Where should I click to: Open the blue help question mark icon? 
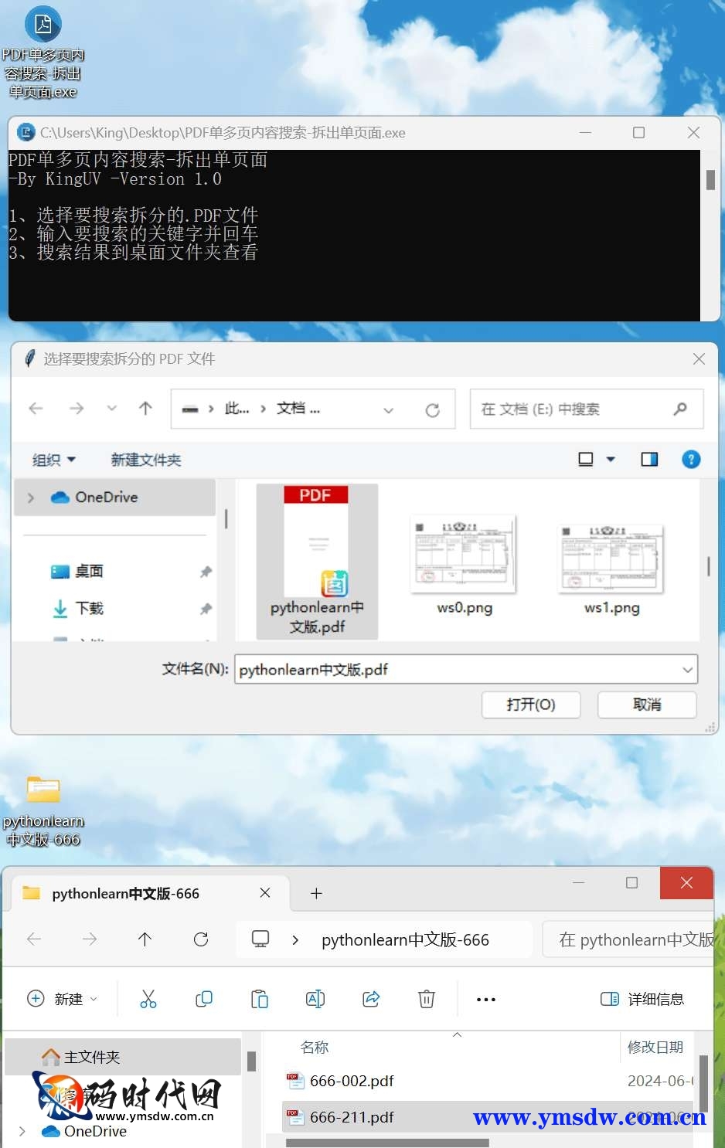691,460
